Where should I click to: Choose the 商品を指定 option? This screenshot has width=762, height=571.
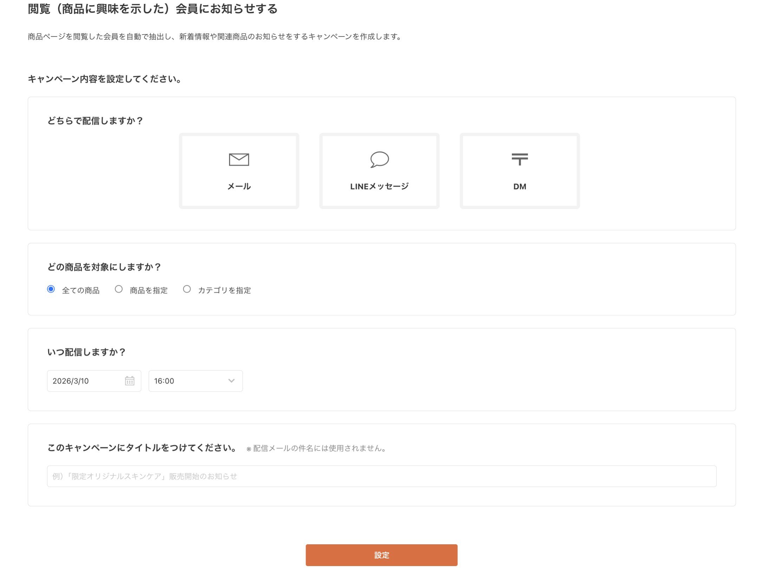click(119, 289)
